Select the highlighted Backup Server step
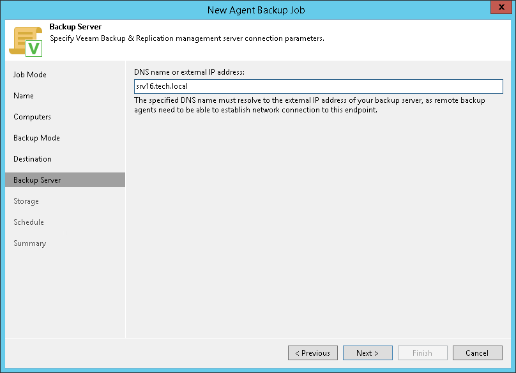The image size is (516, 373). coord(37,180)
